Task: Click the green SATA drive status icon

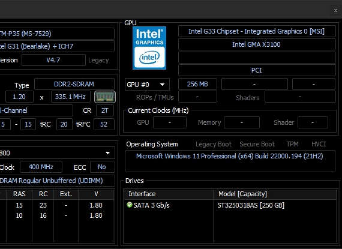Action: click(130, 205)
